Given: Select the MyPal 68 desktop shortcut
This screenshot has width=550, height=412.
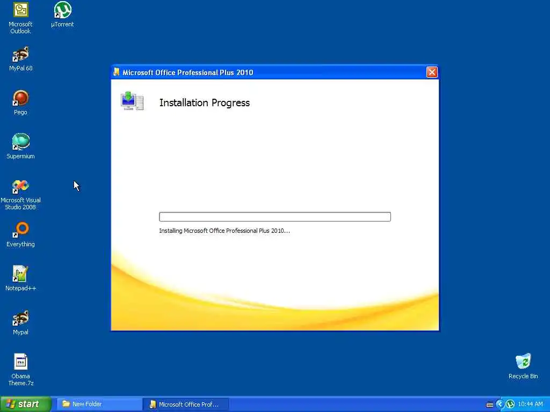Looking at the screenshot, I should point(21,59).
